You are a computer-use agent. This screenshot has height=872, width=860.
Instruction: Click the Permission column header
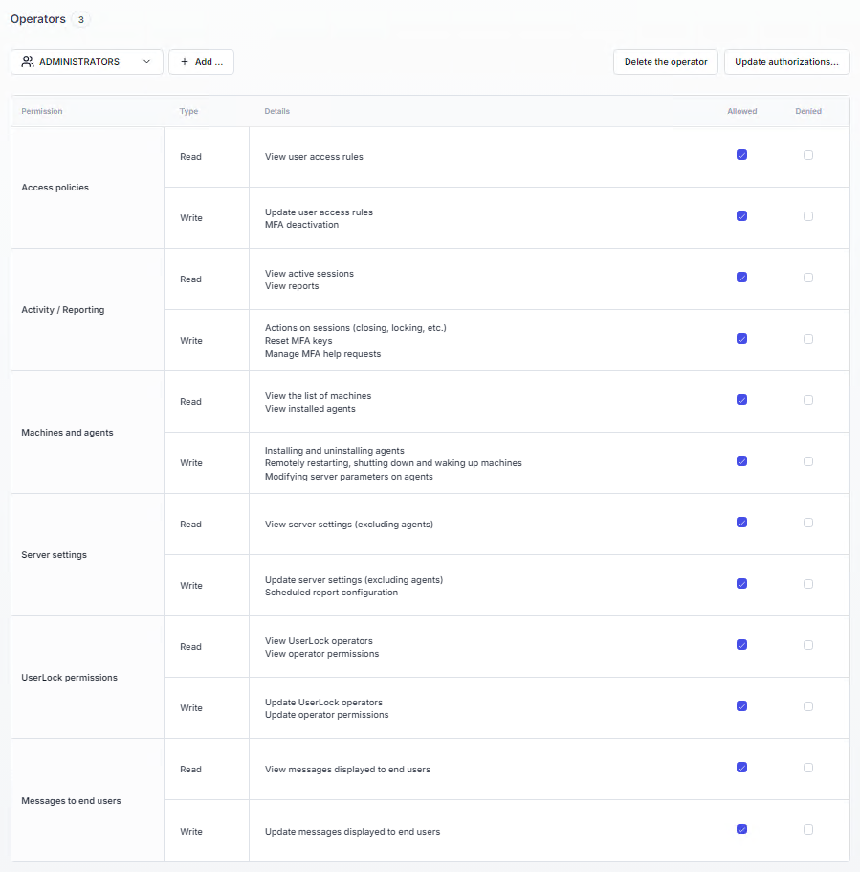click(x=42, y=111)
